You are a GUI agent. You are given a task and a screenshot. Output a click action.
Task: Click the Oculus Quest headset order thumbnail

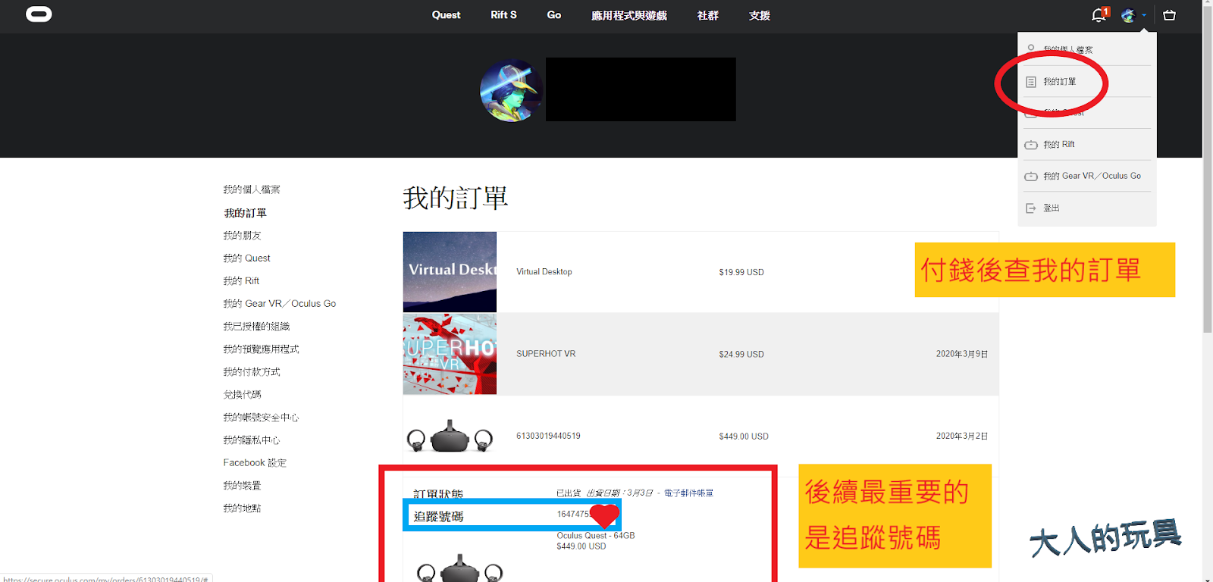point(450,436)
